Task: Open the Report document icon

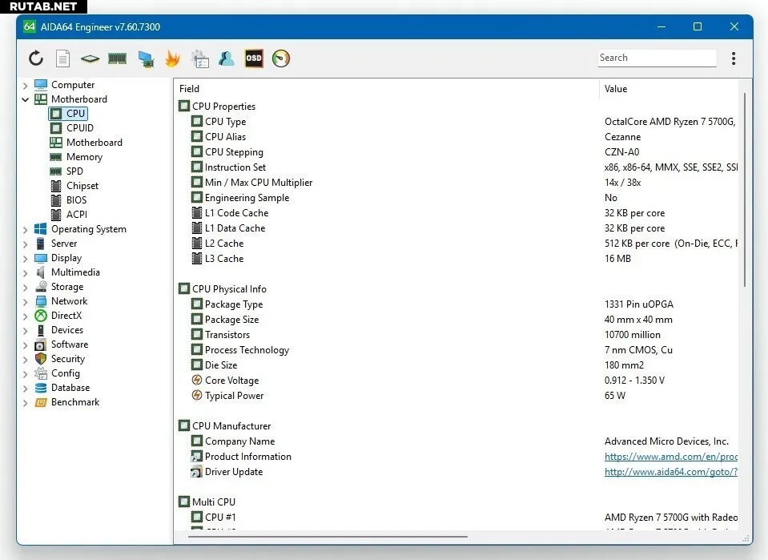Action: pos(62,58)
